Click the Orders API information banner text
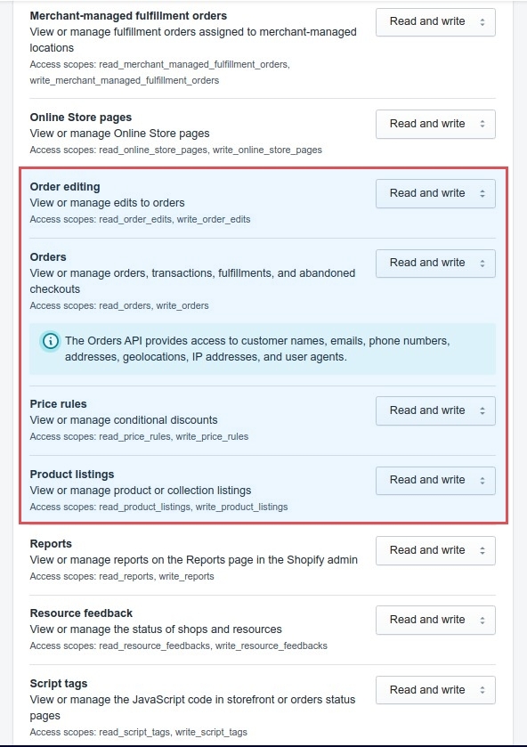 (257, 349)
